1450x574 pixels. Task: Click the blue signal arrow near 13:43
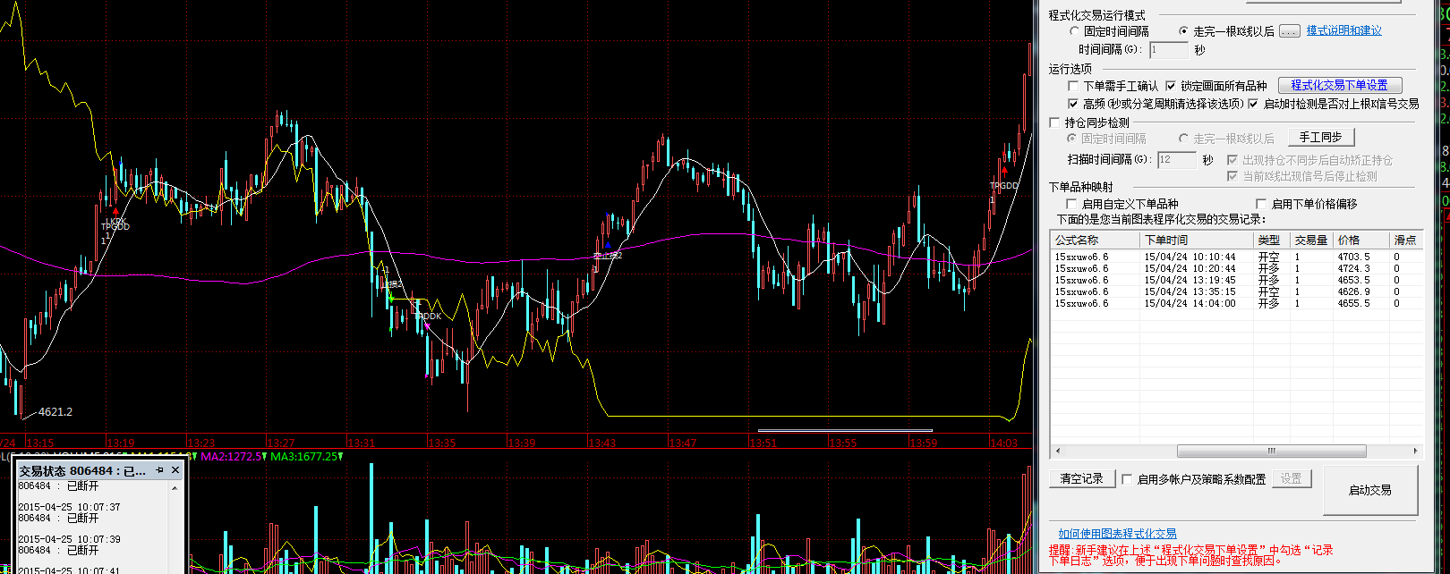coord(608,244)
